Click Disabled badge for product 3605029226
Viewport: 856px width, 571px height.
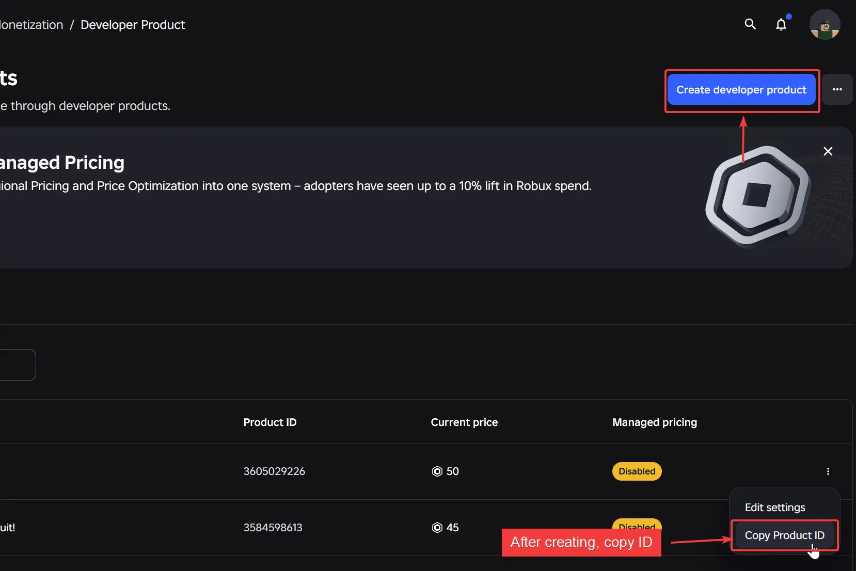point(637,471)
